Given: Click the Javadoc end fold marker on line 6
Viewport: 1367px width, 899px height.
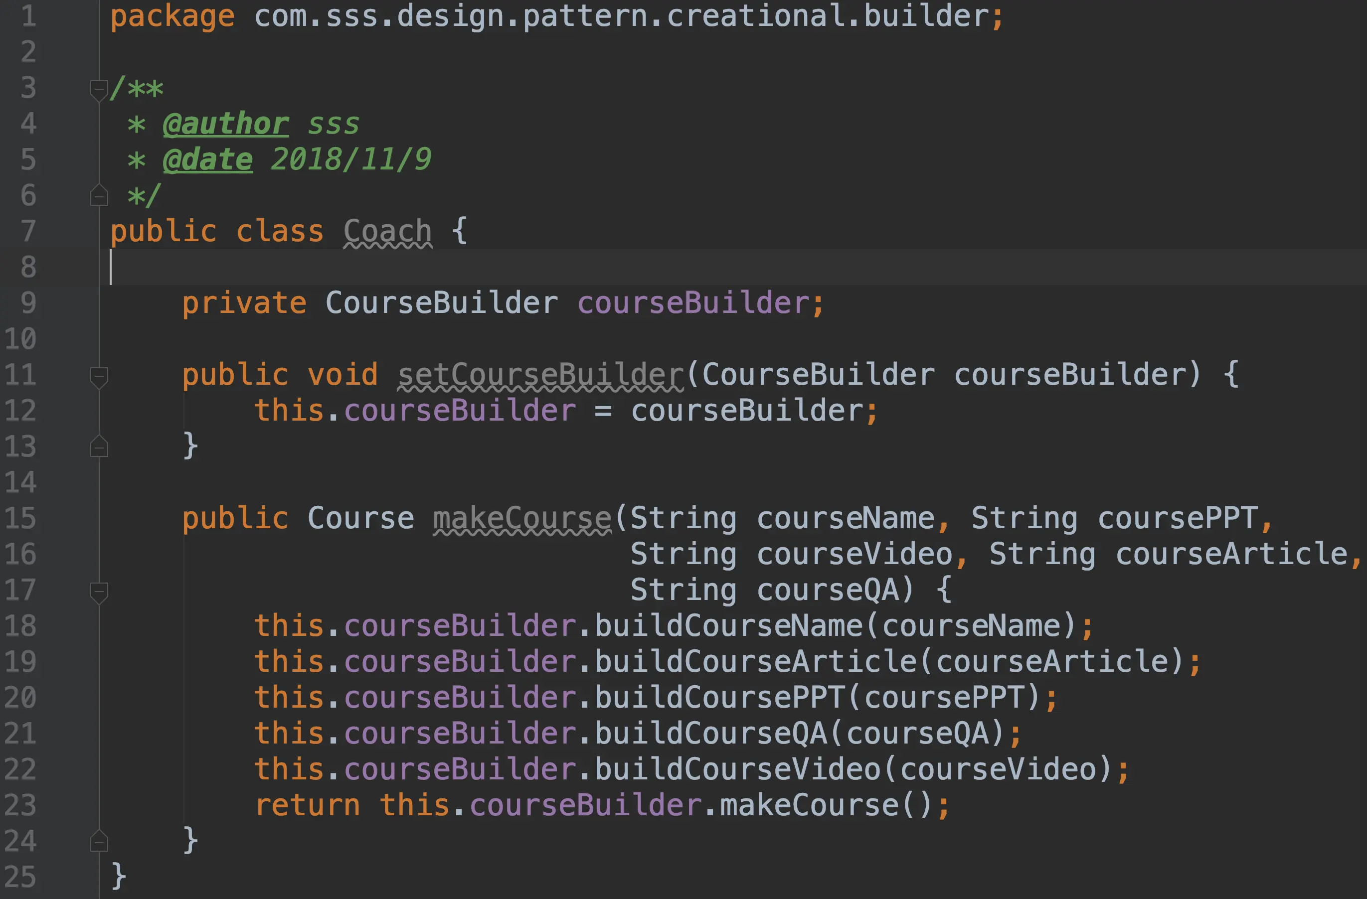Looking at the screenshot, I should pyautogui.click(x=99, y=196).
